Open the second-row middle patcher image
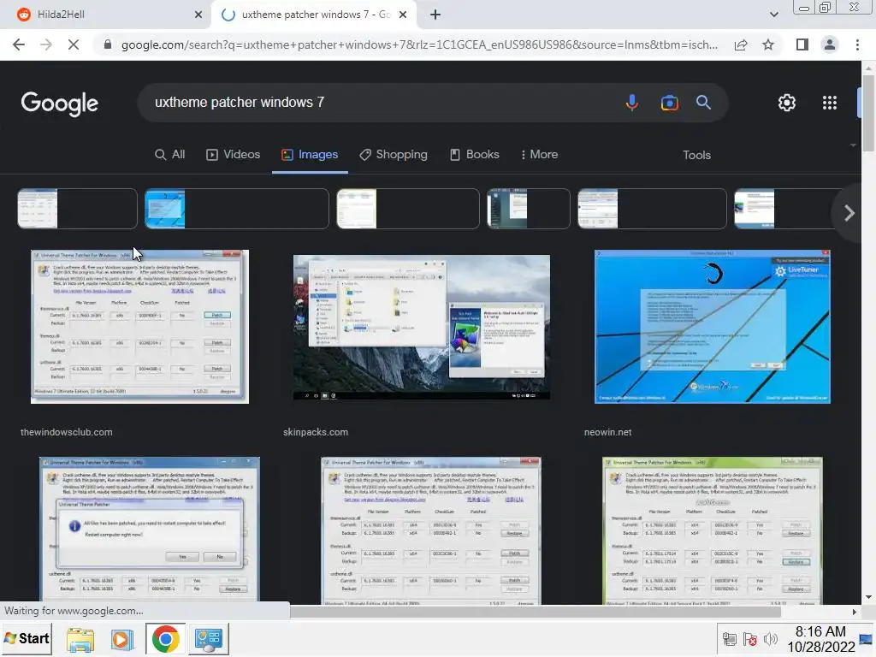 click(x=431, y=530)
